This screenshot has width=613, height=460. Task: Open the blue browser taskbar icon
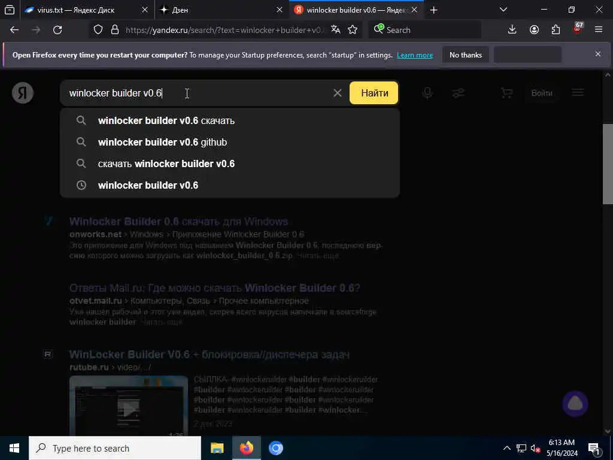[x=275, y=448]
